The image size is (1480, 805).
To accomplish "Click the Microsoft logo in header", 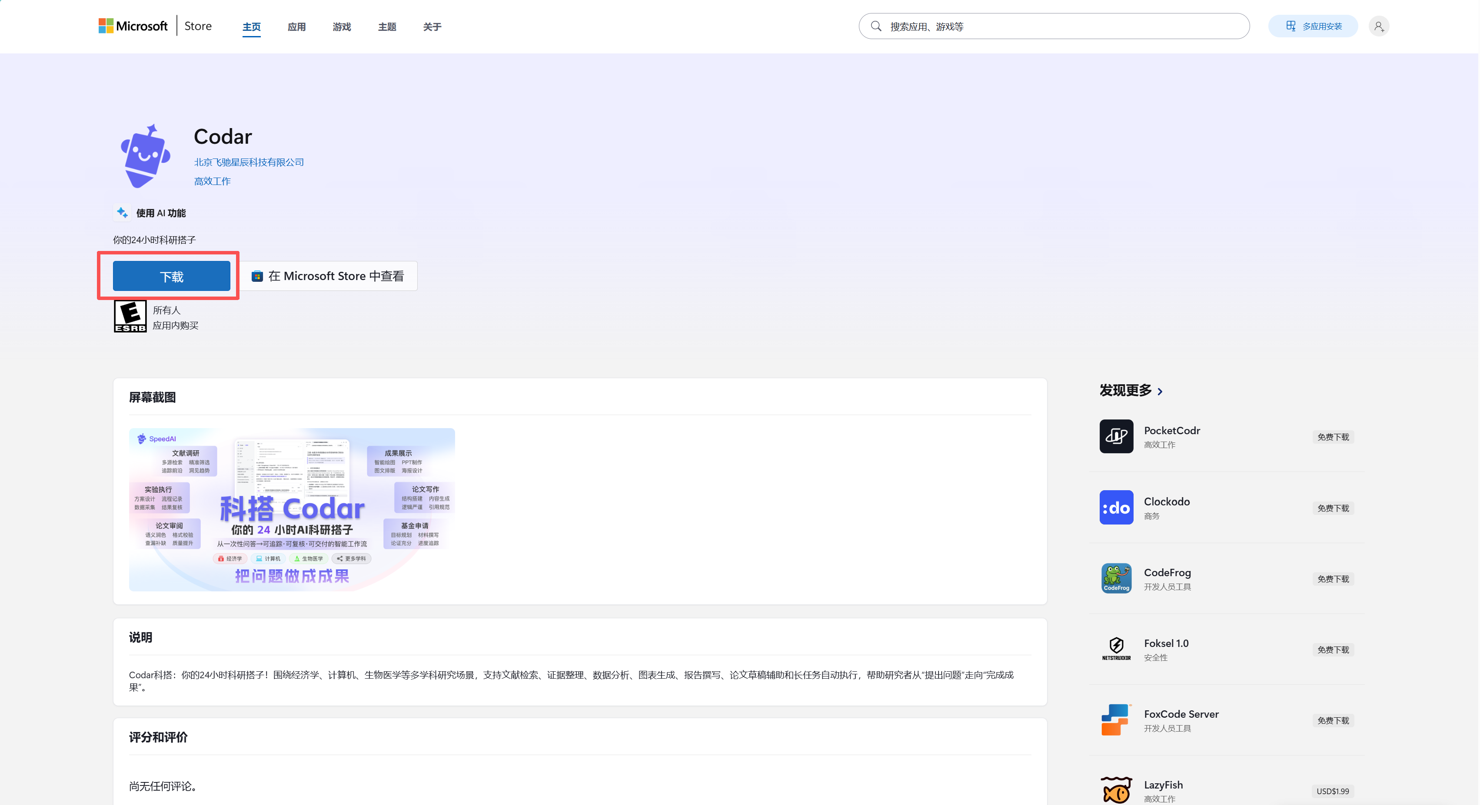I will [133, 26].
